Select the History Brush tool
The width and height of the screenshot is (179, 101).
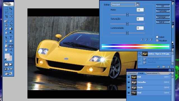click(11, 25)
